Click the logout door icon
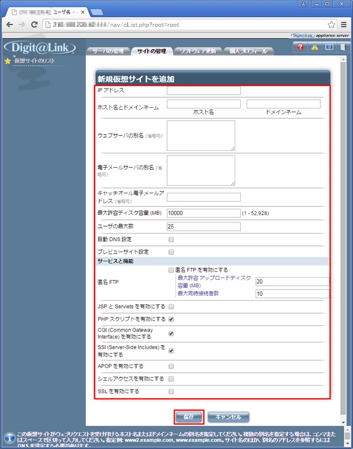353x449 pixels. pyautogui.click(x=344, y=47)
